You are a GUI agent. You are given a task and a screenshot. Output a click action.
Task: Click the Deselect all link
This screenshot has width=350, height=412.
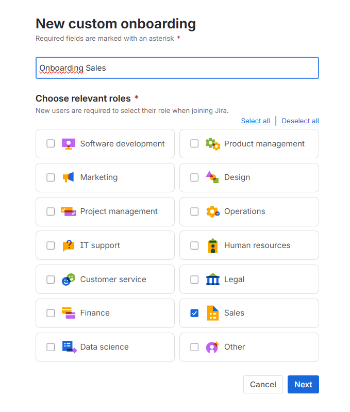coord(300,121)
